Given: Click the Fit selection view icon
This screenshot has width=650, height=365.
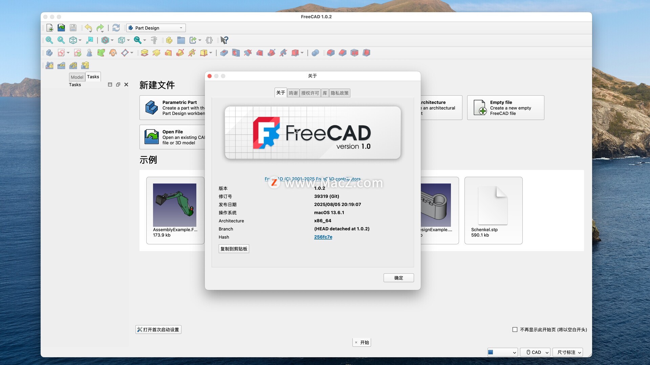Looking at the screenshot, I should (x=61, y=40).
